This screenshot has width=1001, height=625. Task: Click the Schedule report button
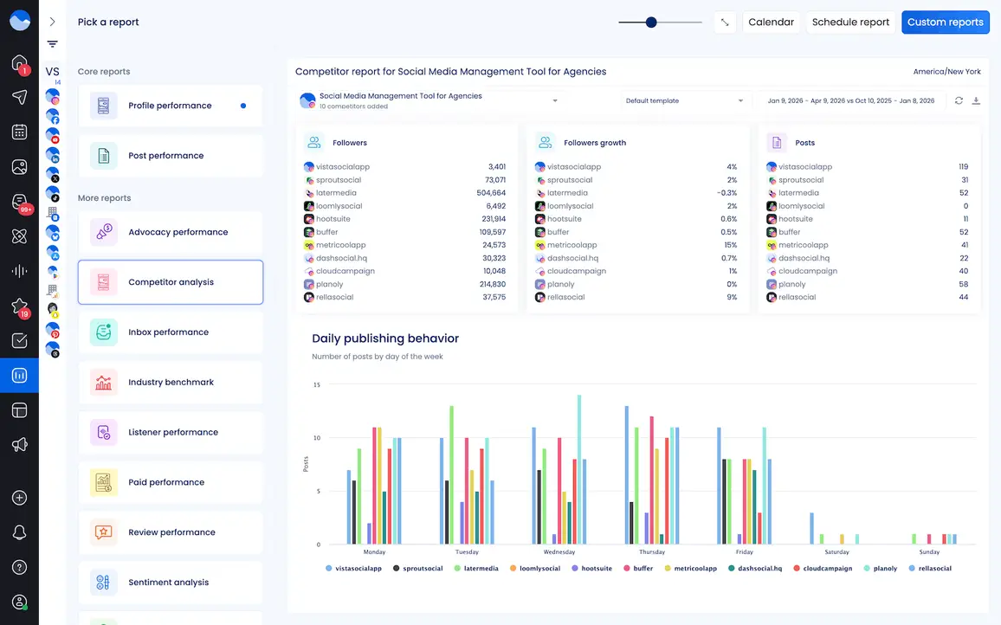pyautogui.click(x=850, y=22)
